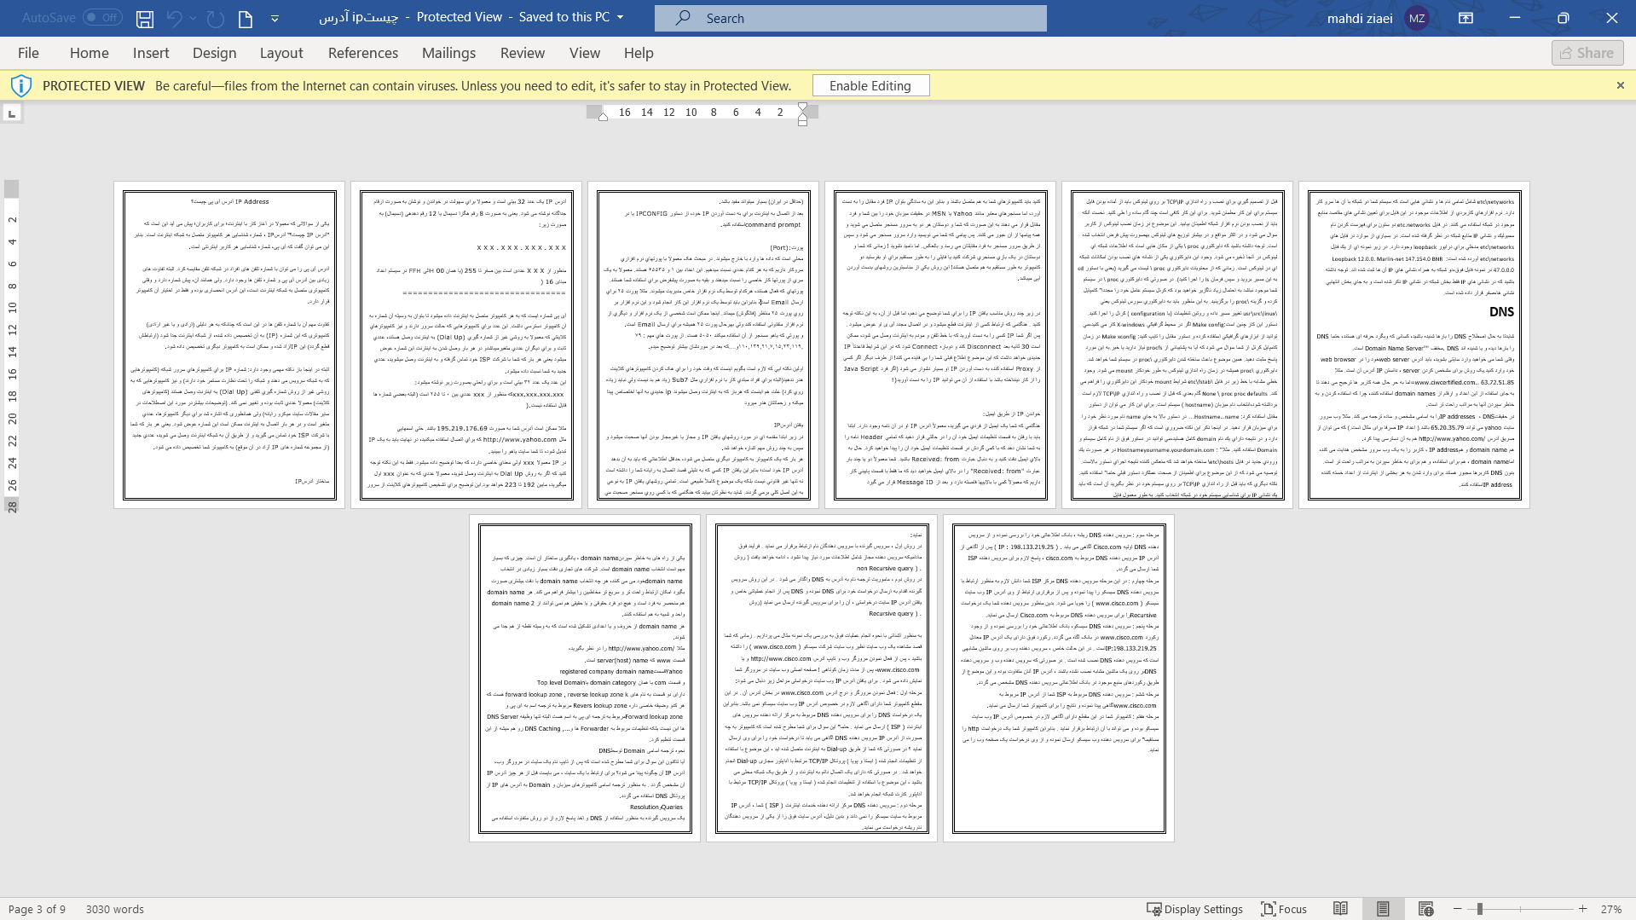The width and height of the screenshot is (1636, 920).
Task: Click the page with IPCONFIG command prompt text
Action: coord(703,344)
